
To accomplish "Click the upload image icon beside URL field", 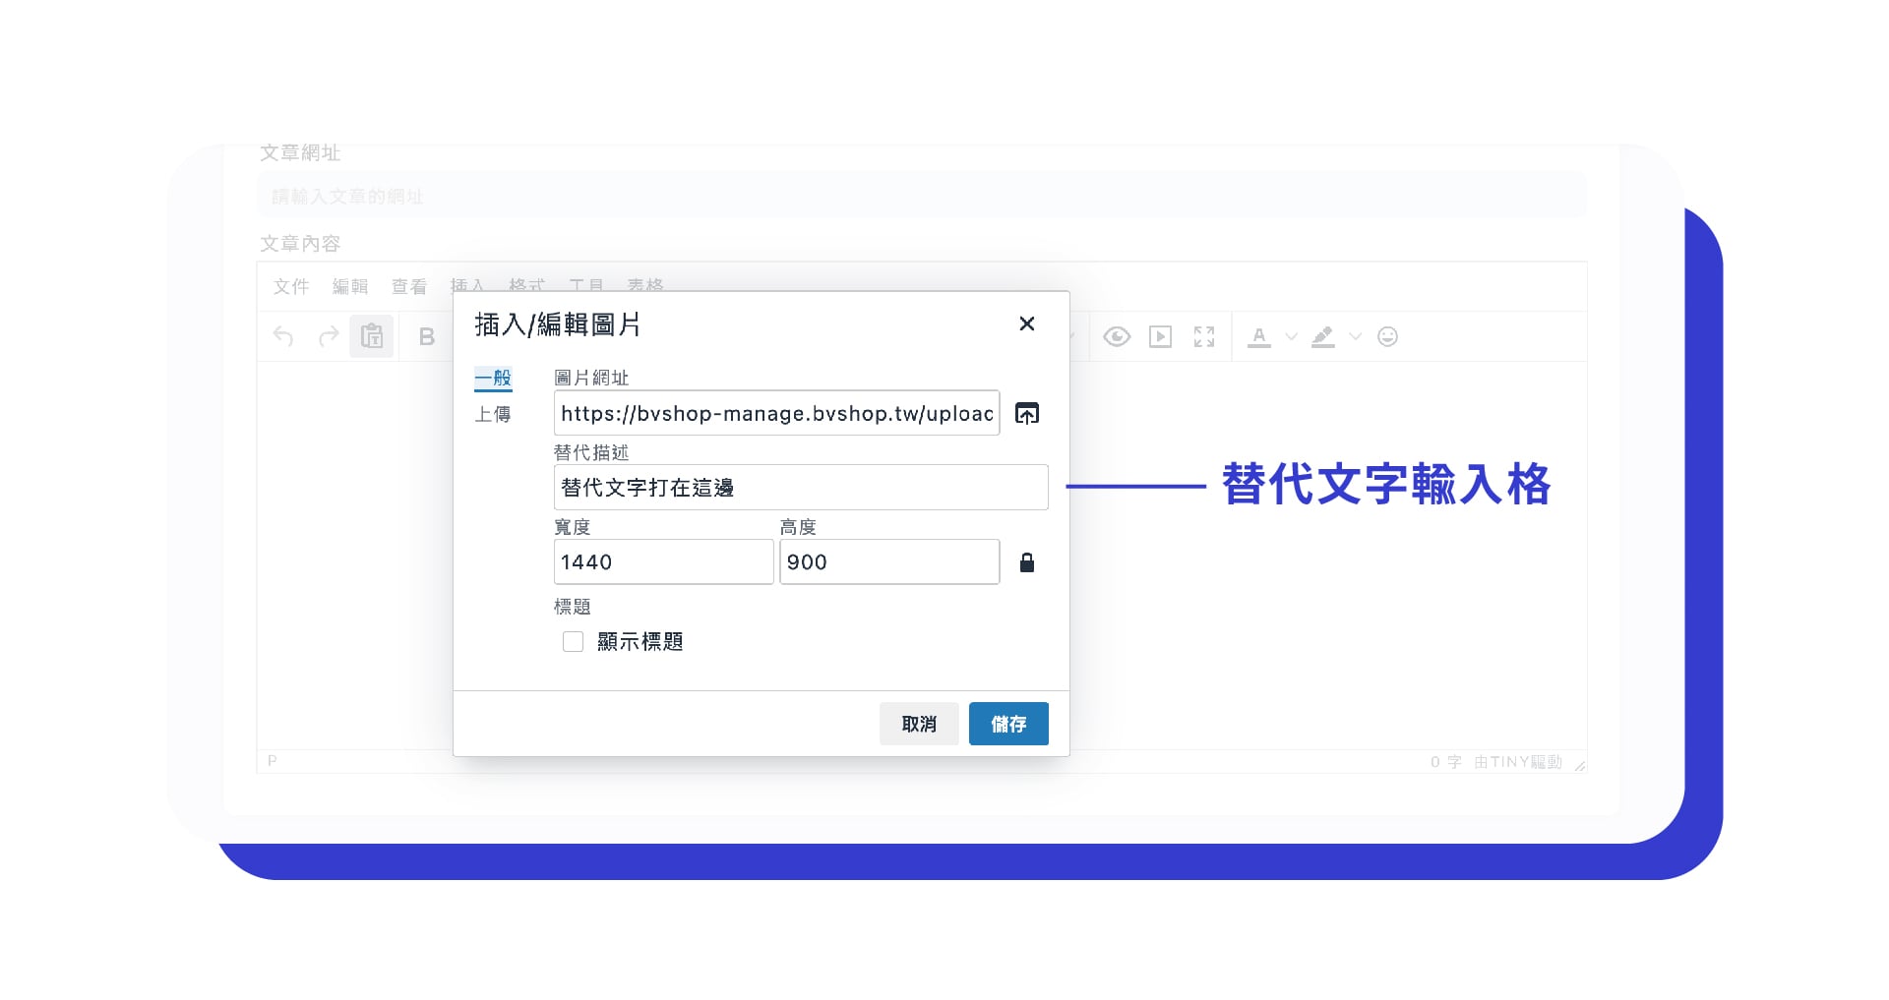I will point(1026,414).
